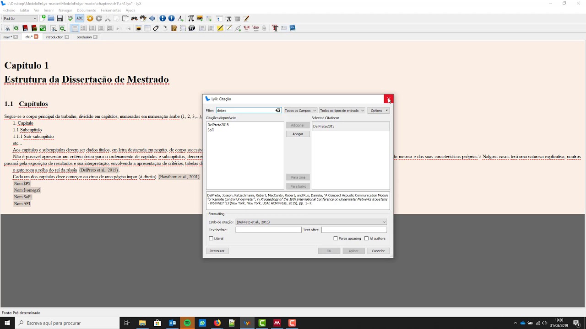Toggle continuous spellcheck ABC icon

(x=80, y=18)
